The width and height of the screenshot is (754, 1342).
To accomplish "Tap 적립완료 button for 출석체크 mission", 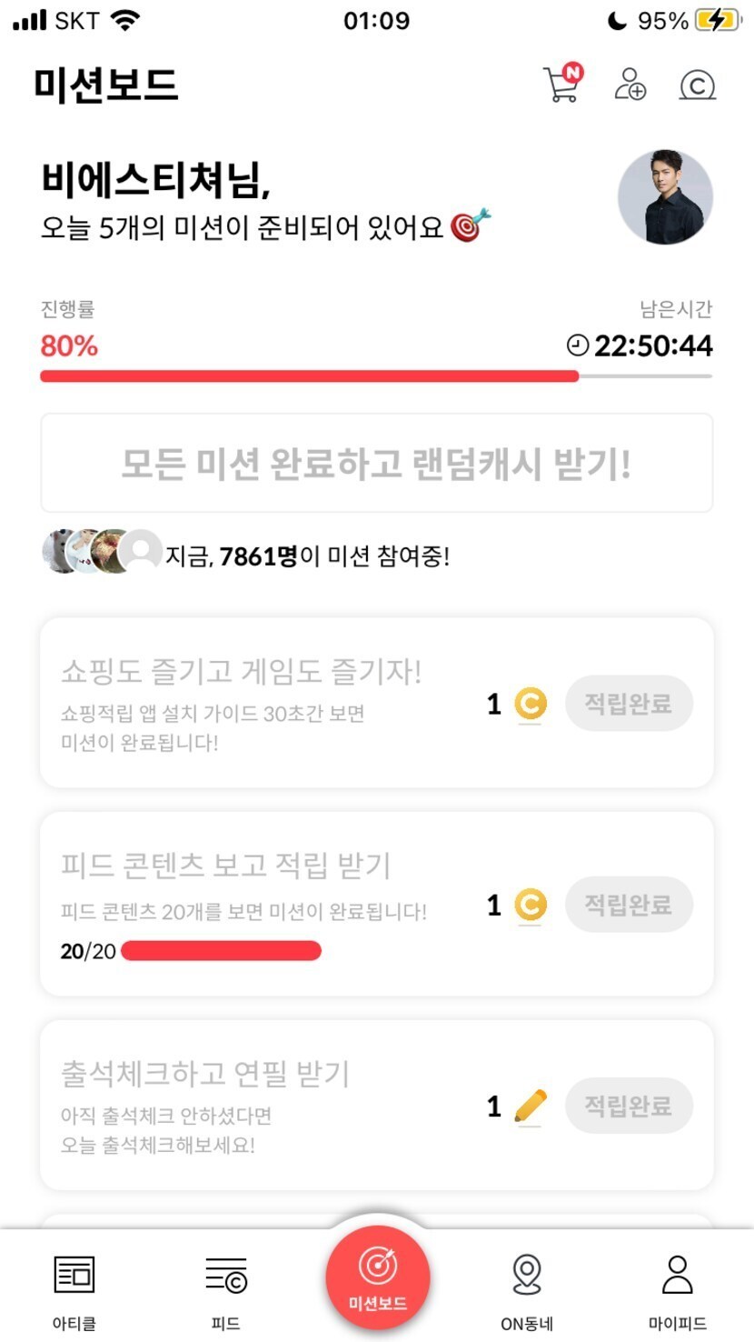I will pos(629,1106).
